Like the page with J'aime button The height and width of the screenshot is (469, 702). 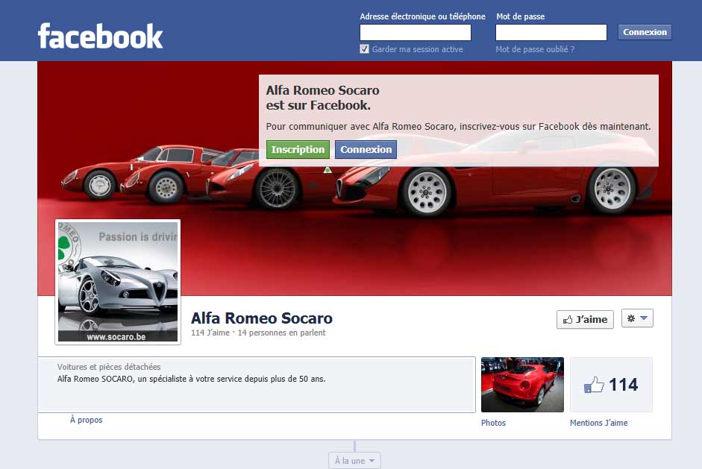(x=585, y=320)
